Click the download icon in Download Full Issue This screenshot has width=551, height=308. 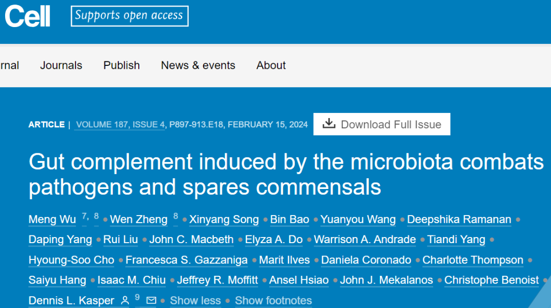pos(329,124)
